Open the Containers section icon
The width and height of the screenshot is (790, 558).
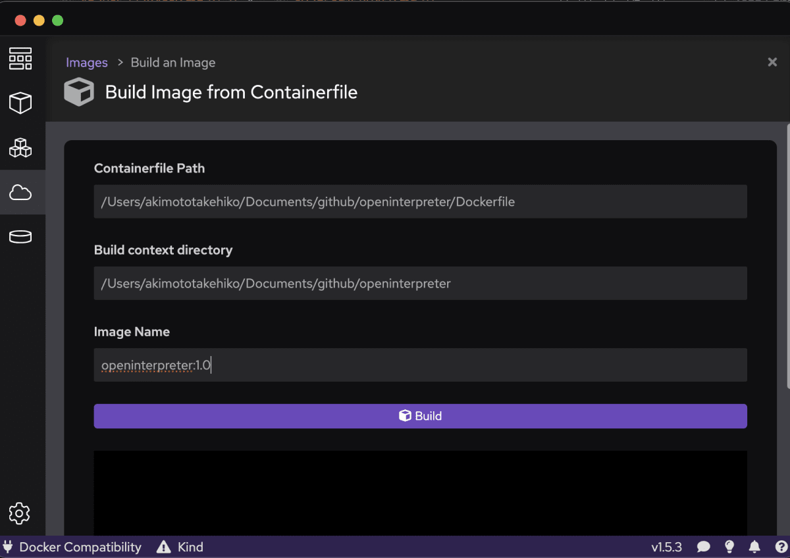pyautogui.click(x=20, y=103)
